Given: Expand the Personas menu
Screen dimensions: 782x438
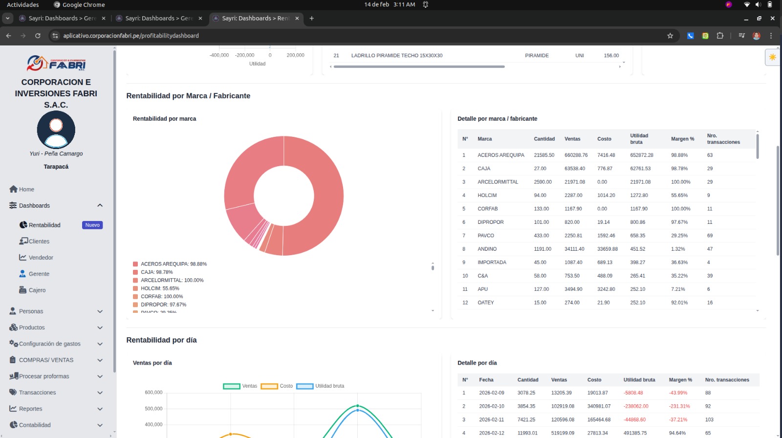Looking at the screenshot, I should (x=100, y=311).
